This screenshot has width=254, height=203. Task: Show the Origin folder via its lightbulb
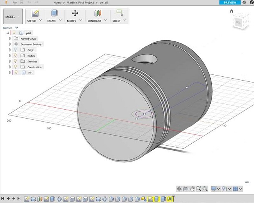tap(15, 50)
